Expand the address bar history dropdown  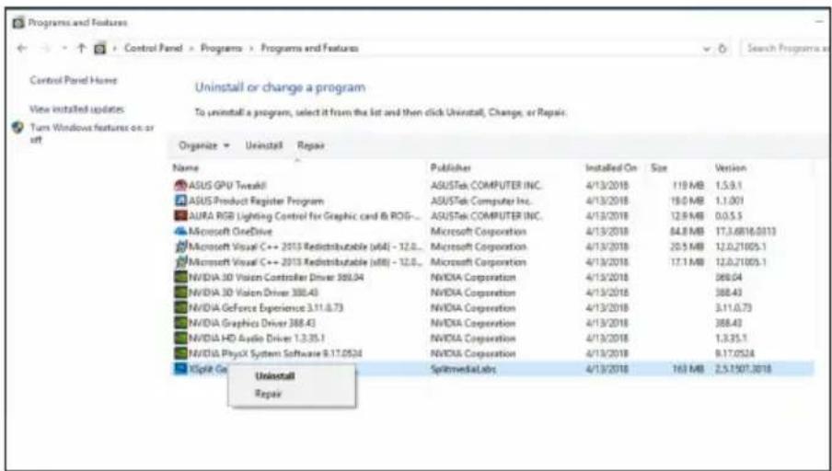[708, 48]
